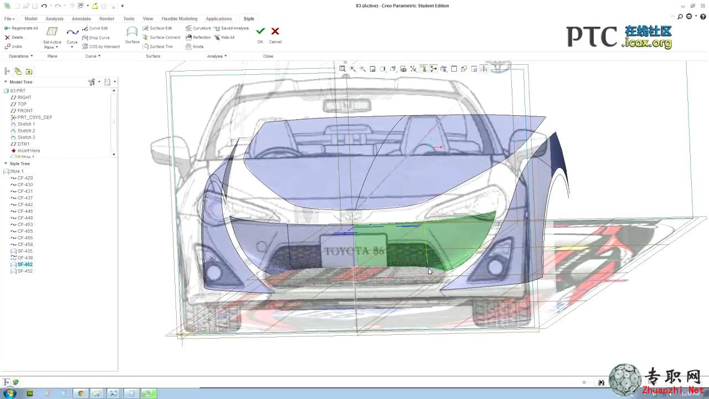This screenshot has height=399, width=709.
Task: Select curve CF-445 in Style Tree
Action: (x=22, y=211)
